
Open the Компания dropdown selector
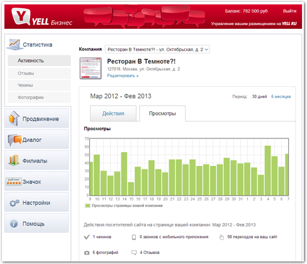click(157, 50)
